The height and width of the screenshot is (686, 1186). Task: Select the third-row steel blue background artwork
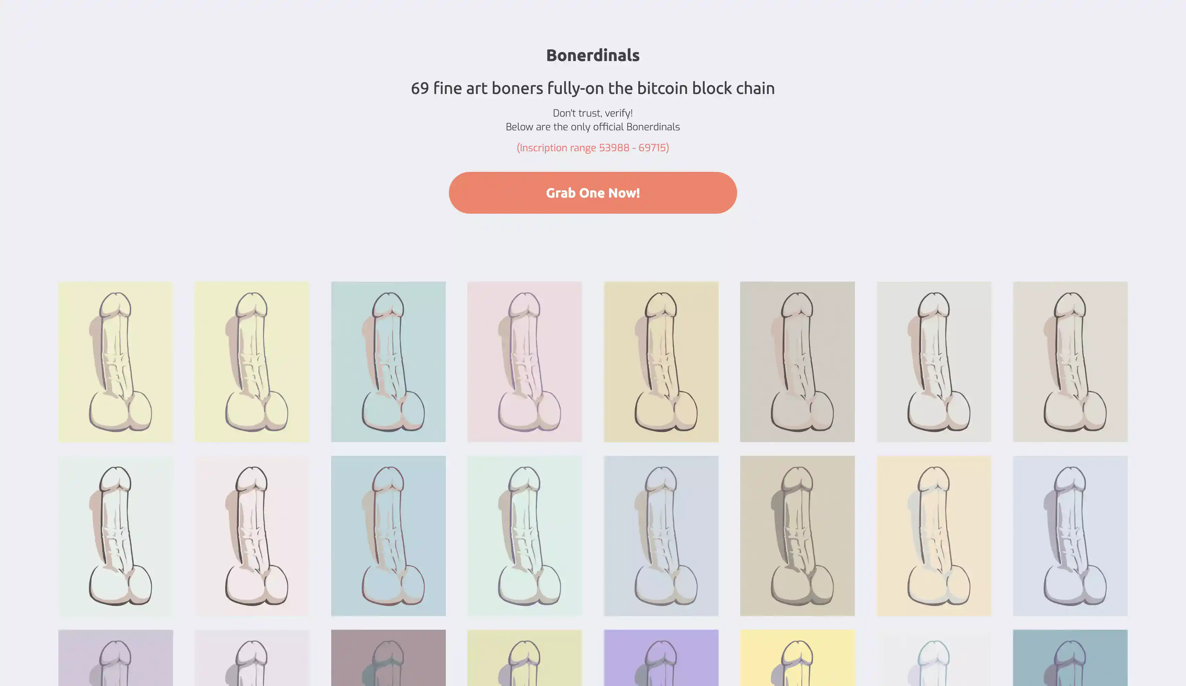[1070, 658]
